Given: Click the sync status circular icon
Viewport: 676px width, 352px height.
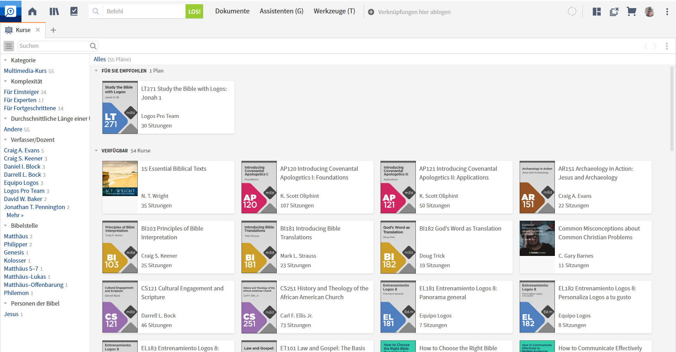Looking at the screenshot, I should click(572, 11).
